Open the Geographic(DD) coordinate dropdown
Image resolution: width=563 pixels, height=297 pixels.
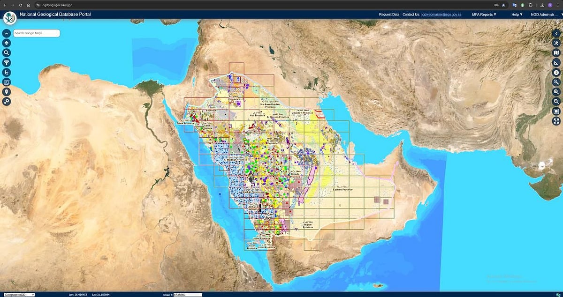click(x=18, y=295)
